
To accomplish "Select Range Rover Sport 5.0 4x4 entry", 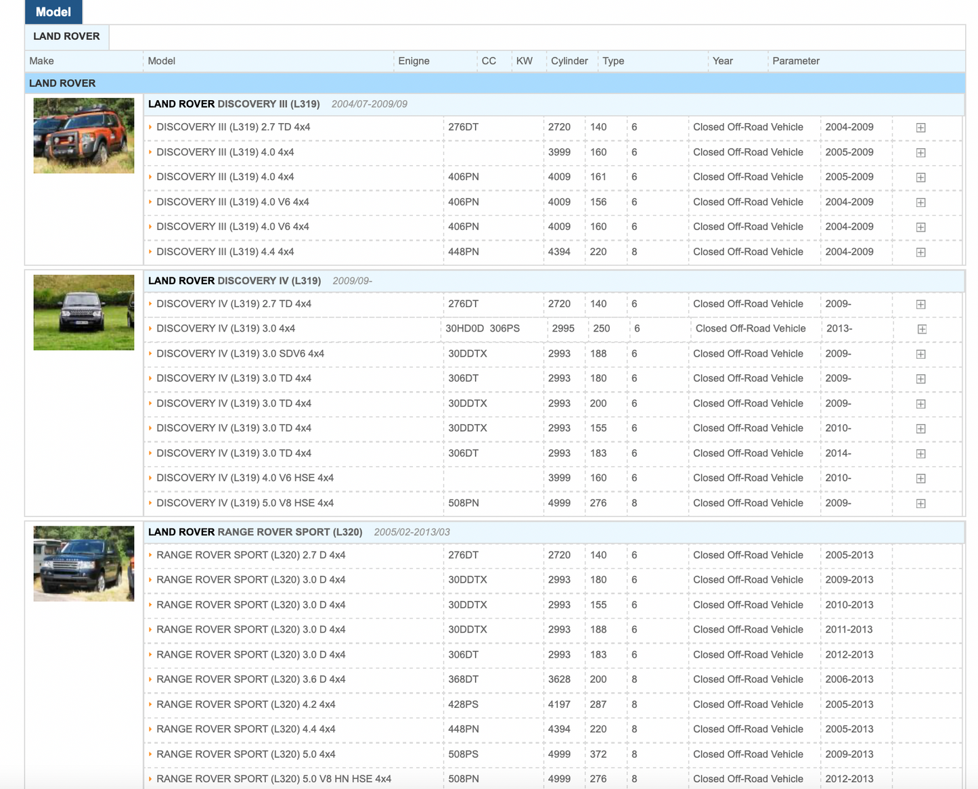I will 245,754.
